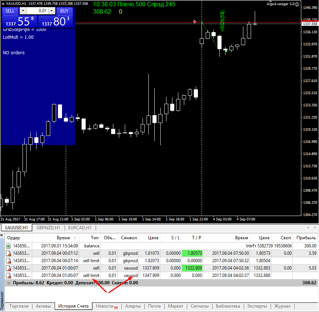Collapse the one-click trading panel triangle
This screenshot has height=312, width=319.
point(3,3)
